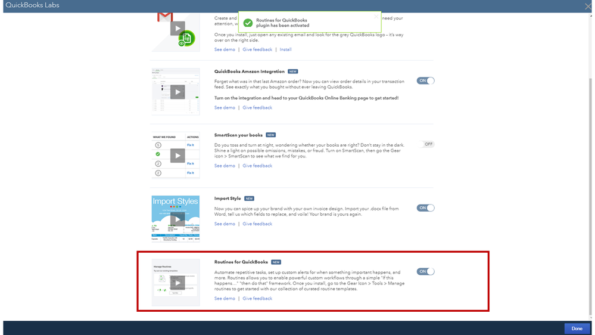Click the Install link for the Gmail plugin
This screenshot has height=335, width=595.
click(x=285, y=49)
